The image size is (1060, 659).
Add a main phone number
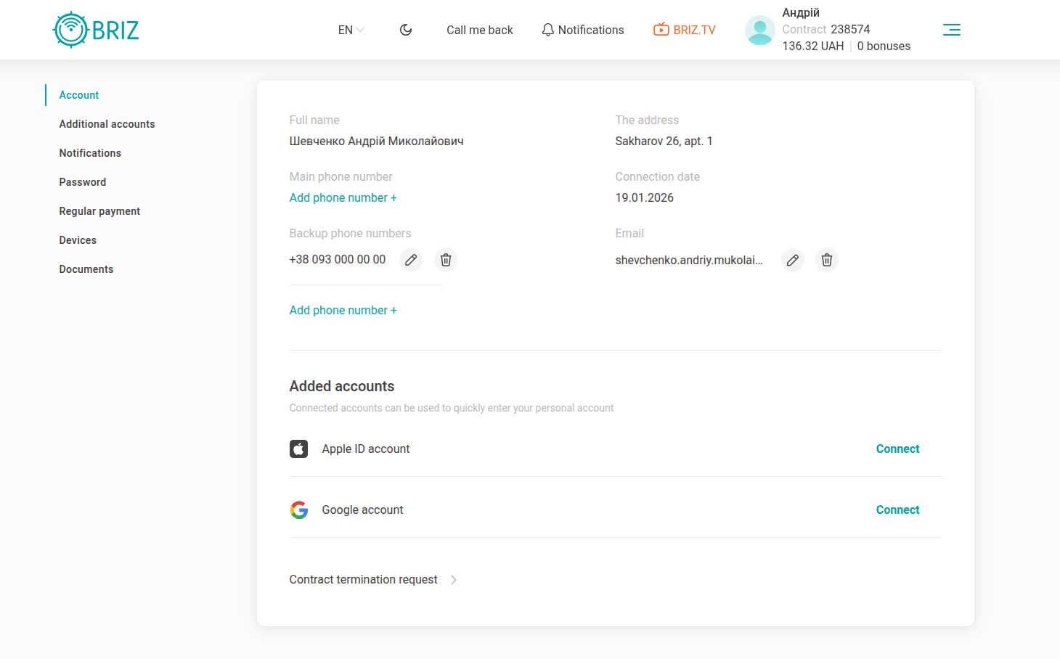(x=343, y=198)
